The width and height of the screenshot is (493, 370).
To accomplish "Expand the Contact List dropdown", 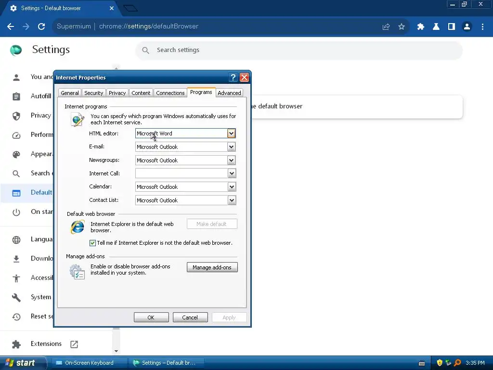I will pyautogui.click(x=232, y=200).
